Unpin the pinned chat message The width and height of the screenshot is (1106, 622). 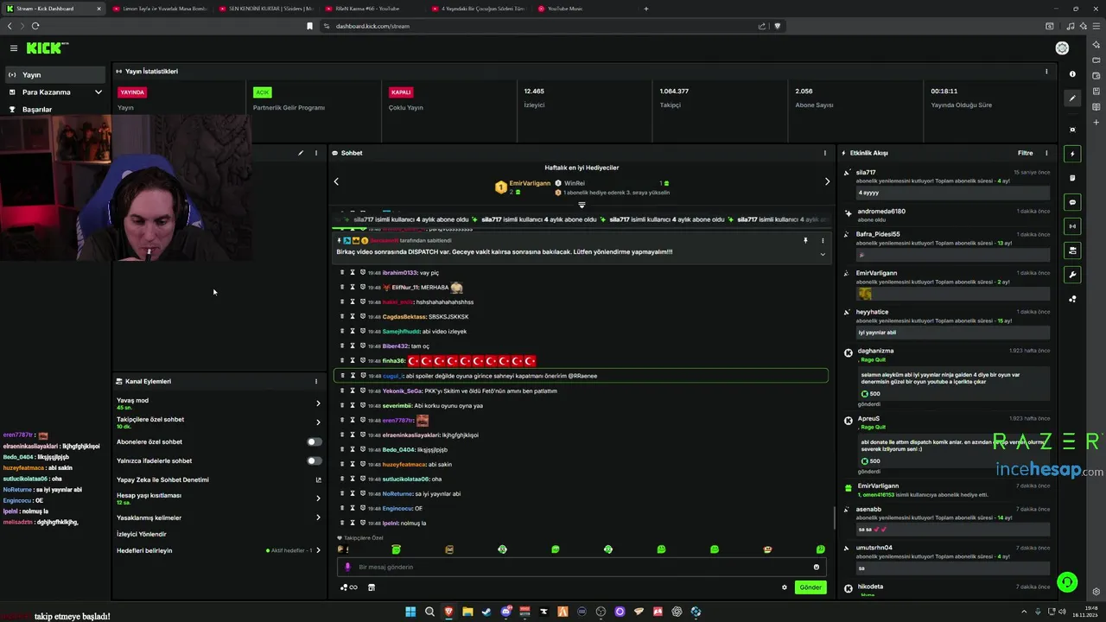click(805, 241)
